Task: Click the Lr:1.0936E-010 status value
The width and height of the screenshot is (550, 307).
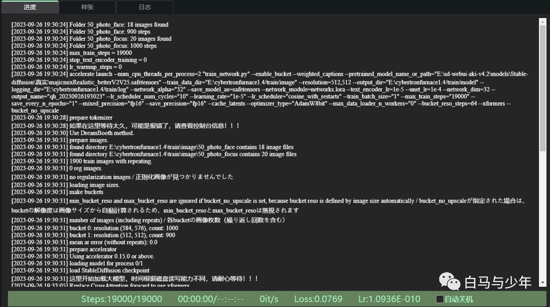Action: pyautogui.click(x=389, y=299)
